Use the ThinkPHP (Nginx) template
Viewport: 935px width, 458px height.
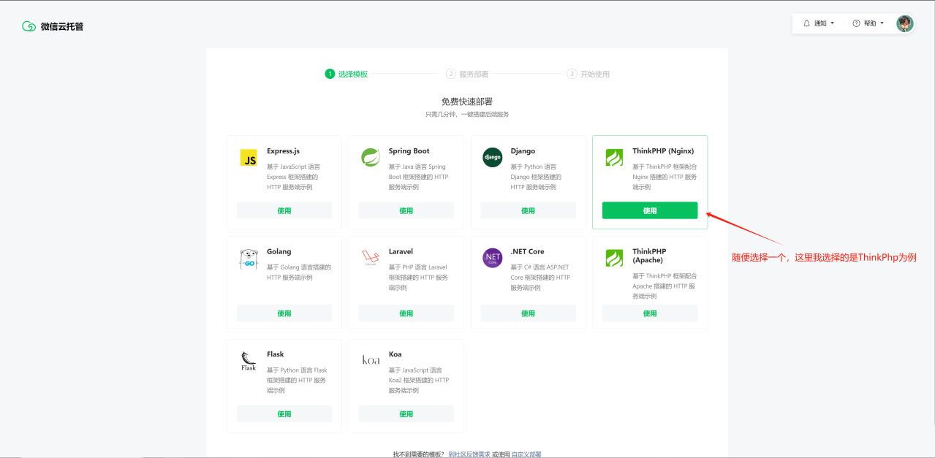[x=650, y=210]
